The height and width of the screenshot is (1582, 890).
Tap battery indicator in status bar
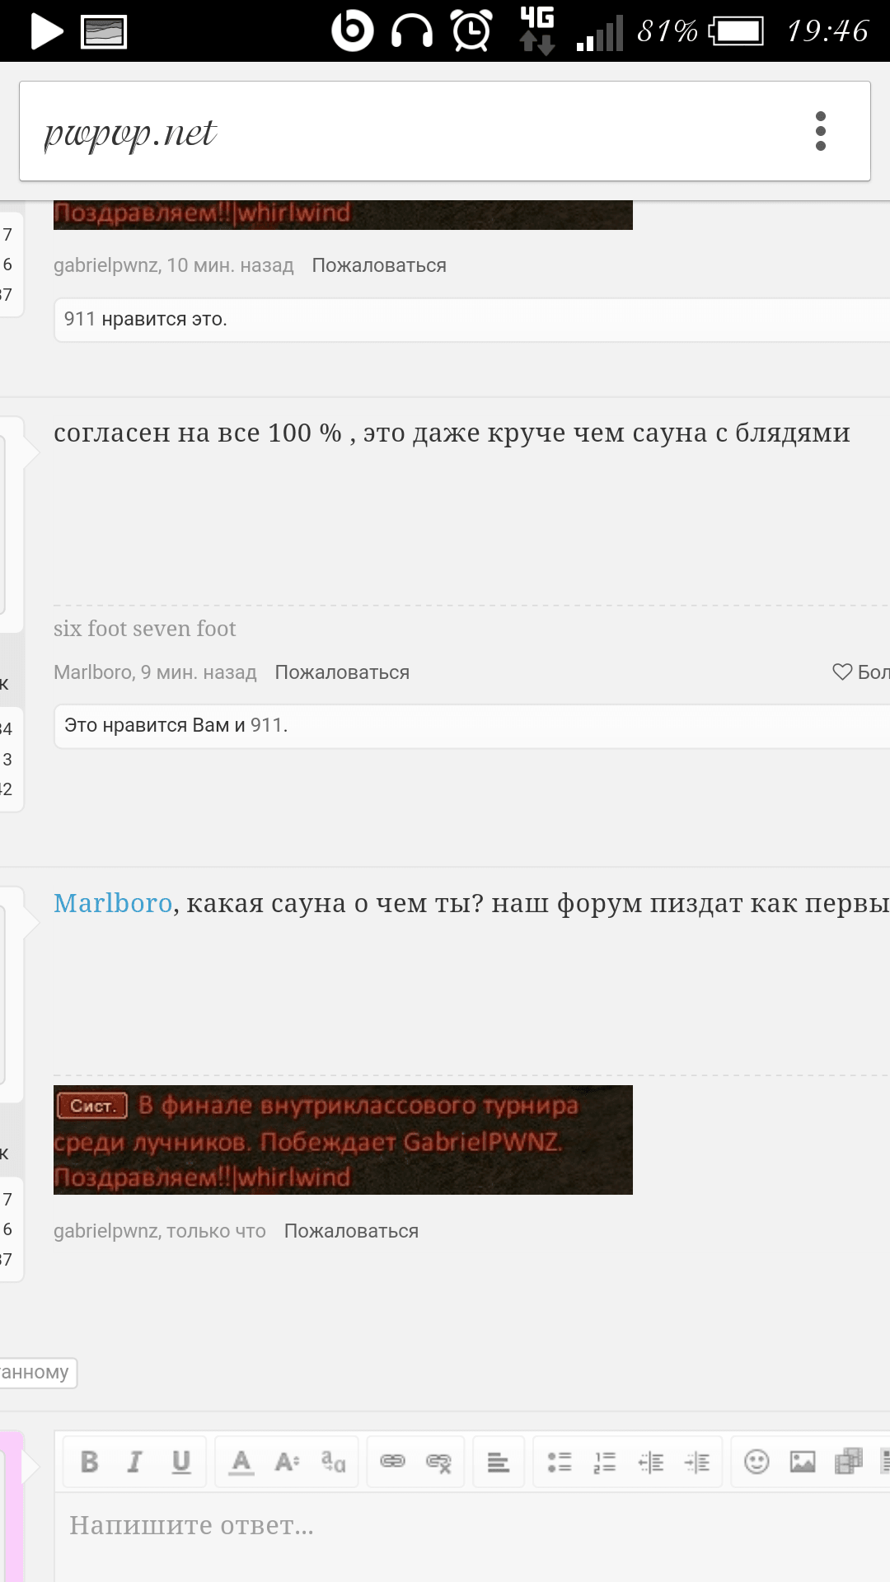(x=735, y=31)
